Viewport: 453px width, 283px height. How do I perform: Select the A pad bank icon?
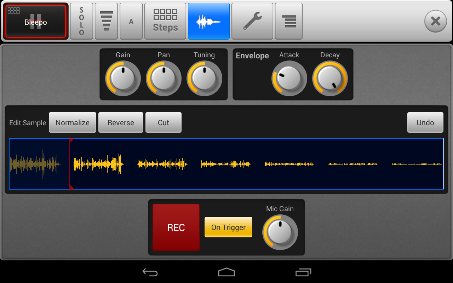(x=131, y=21)
